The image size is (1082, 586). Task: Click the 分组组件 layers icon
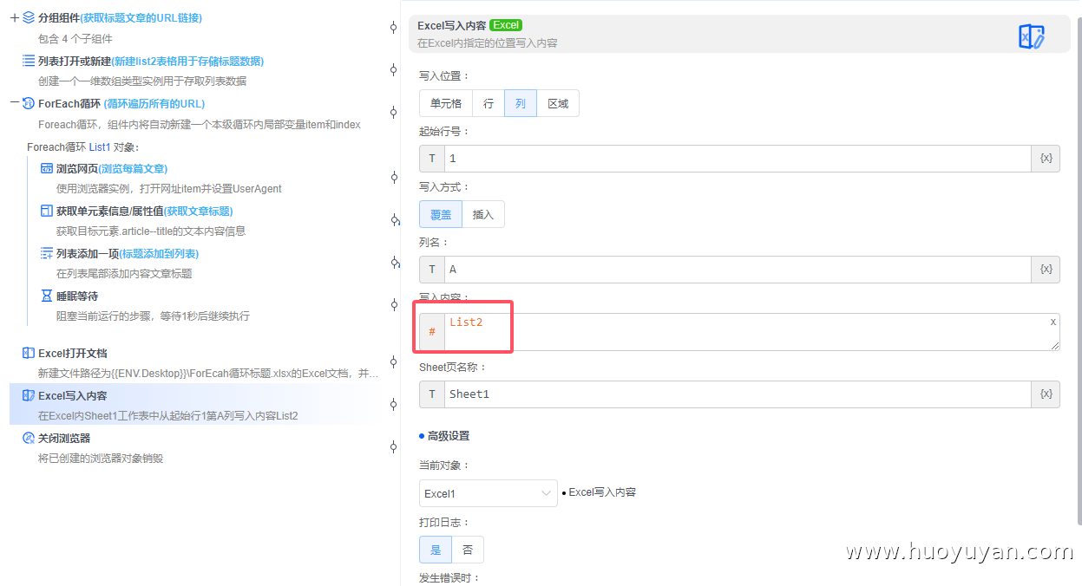29,17
